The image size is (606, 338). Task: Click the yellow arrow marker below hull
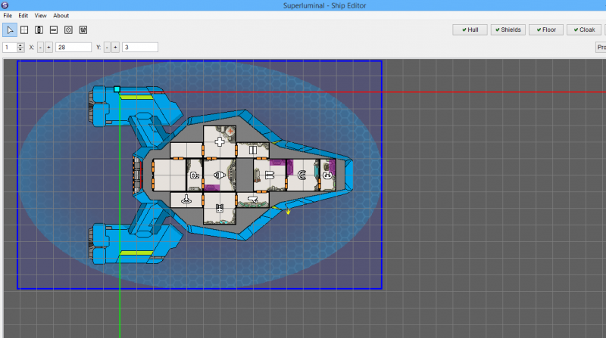tap(288, 212)
